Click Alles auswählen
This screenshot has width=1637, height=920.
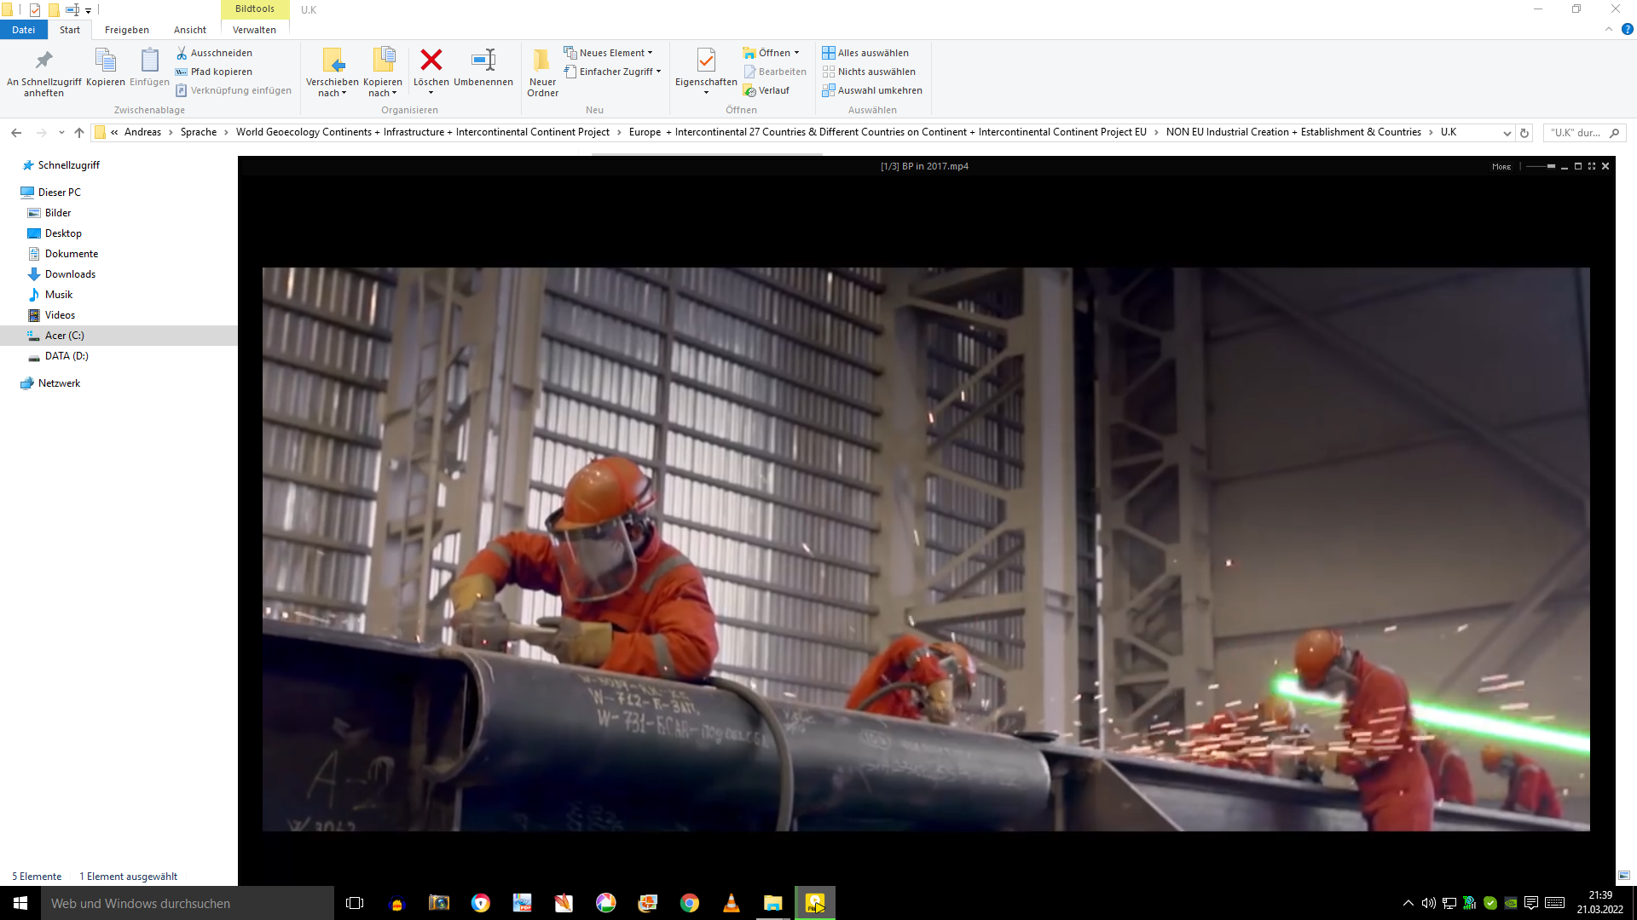[x=865, y=53]
